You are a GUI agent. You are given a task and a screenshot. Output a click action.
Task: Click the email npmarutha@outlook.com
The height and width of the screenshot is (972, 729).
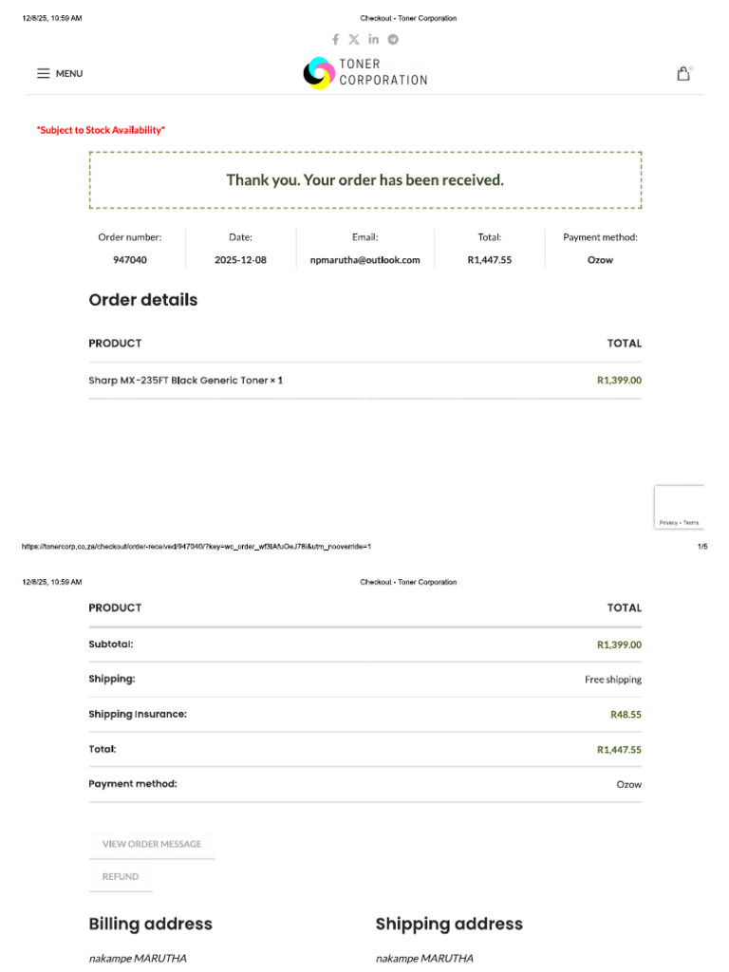point(365,260)
